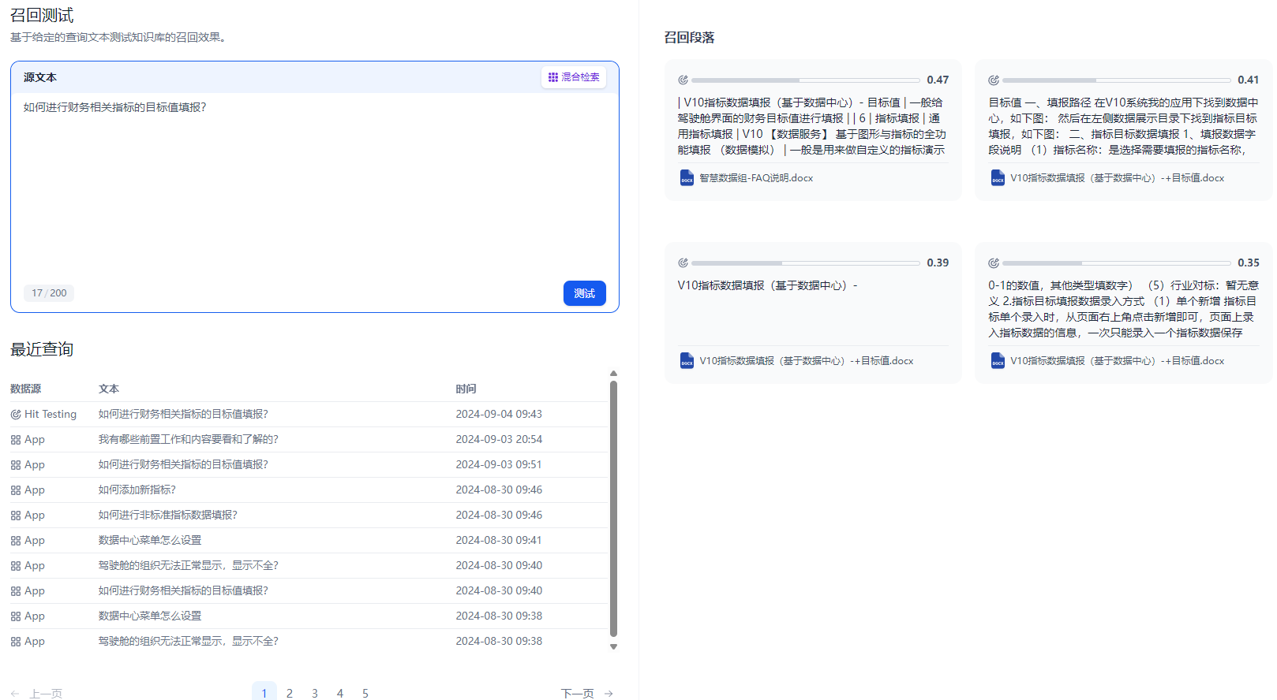Click the 下一页 next page button

587,693
